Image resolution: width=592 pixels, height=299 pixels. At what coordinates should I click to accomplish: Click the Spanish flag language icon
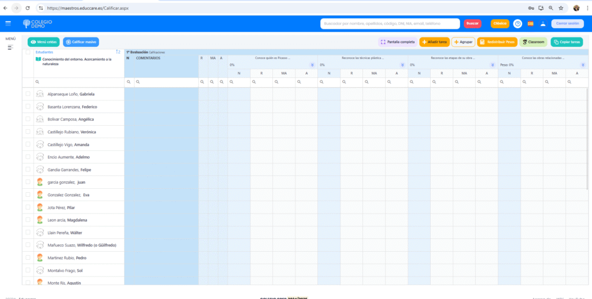pyautogui.click(x=530, y=24)
